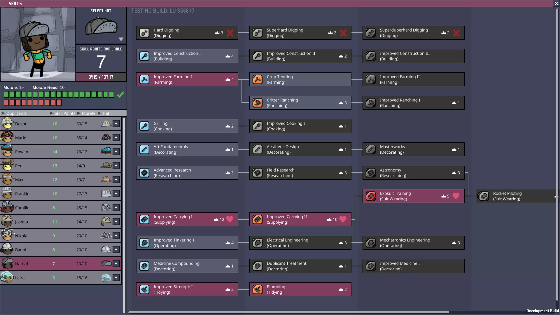Click the Critter Ranching skill icon

(x=258, y=103)
